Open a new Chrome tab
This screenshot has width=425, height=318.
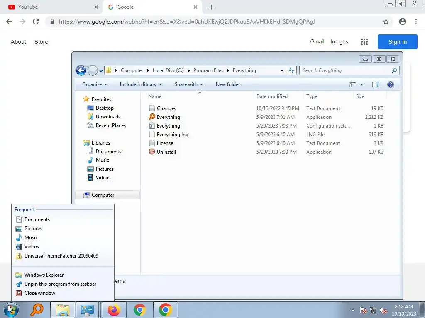pos(211,7)
